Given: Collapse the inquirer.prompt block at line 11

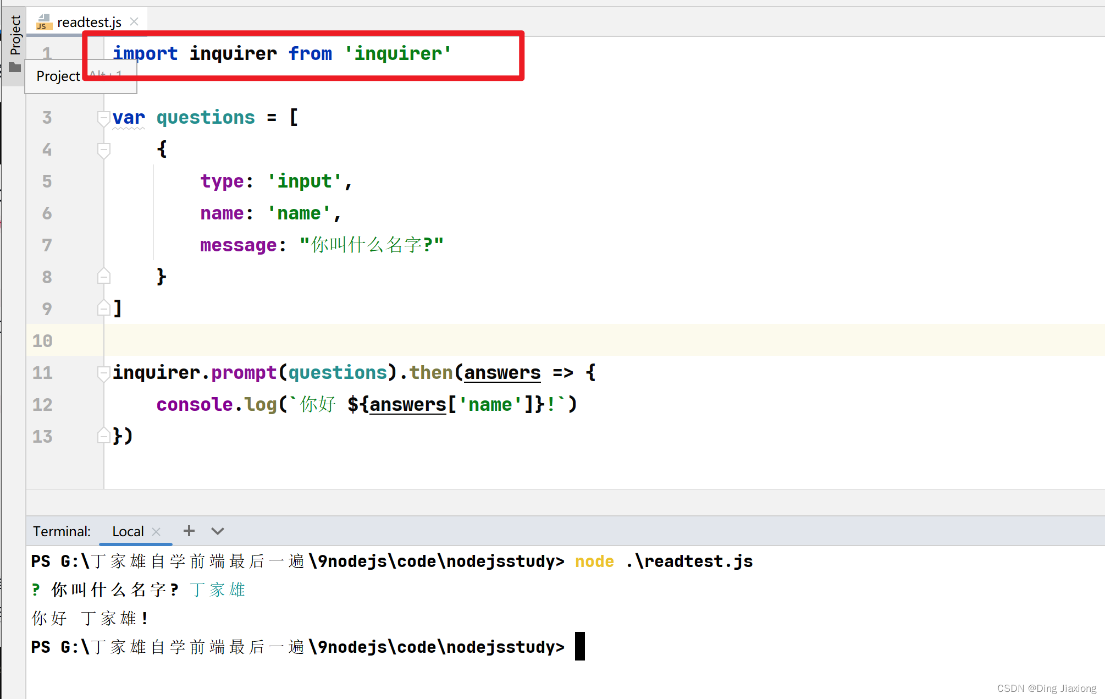Looking at the screenshot, I should click(x=103, y=373).
